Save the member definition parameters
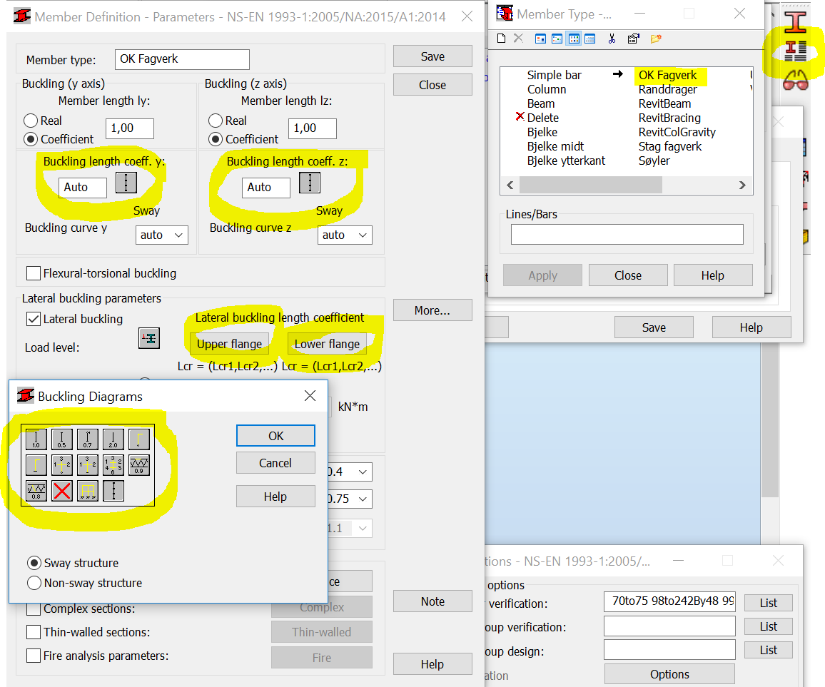Viewport: 825px width, 687px height. tap(432, 56)
